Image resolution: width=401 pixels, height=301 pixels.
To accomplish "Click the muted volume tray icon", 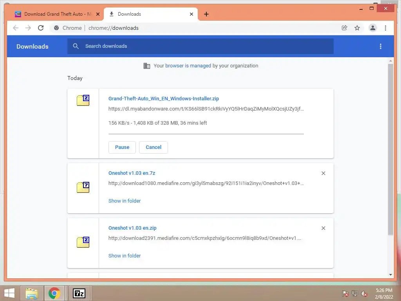I will coord(364,294).
